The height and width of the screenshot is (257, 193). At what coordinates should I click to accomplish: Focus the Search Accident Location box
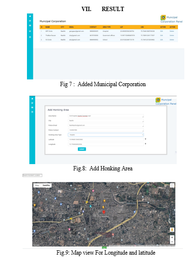click(x=32, y=175)
